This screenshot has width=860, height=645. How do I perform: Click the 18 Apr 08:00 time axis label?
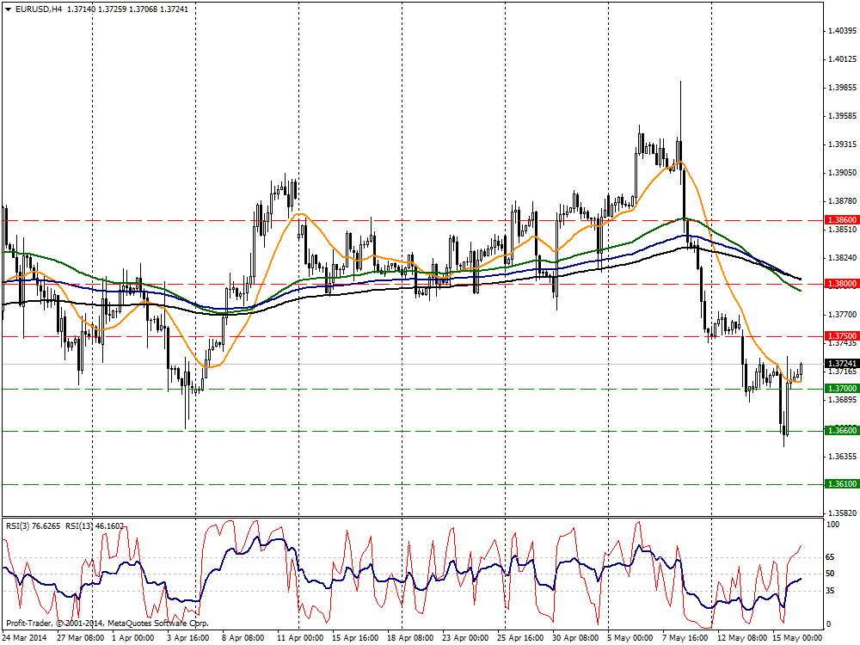click(x=410, y=638)
